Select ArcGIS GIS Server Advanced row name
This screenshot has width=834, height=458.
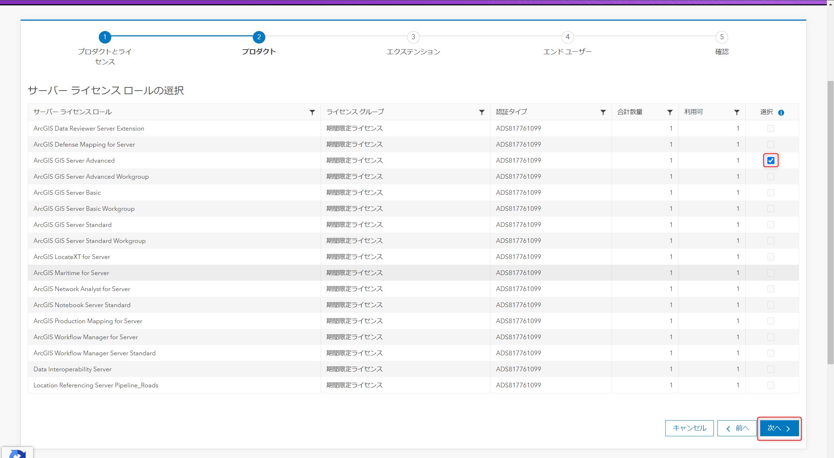pos(74,161)
